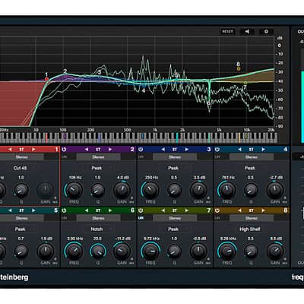Open band 4 Stereo channel selector
Image resolution: width=304 pixels, height=304 pixels.
tap(252, 157)
